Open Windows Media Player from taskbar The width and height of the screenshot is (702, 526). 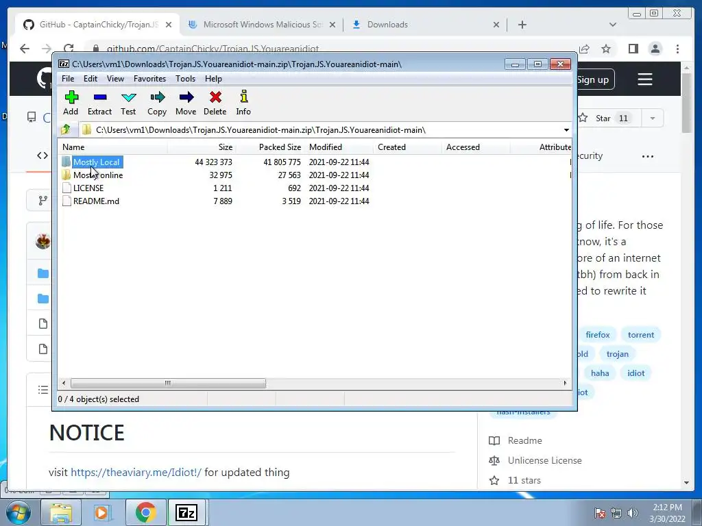point(101,512)
